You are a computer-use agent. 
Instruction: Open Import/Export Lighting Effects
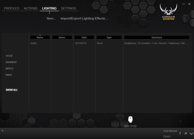tap(84, 18)
